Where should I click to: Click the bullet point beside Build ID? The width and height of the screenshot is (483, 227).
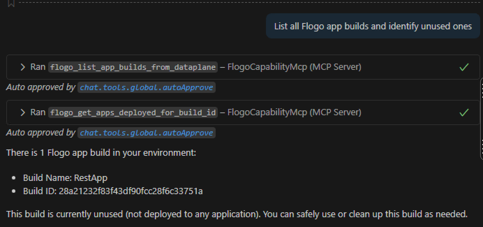14,191
